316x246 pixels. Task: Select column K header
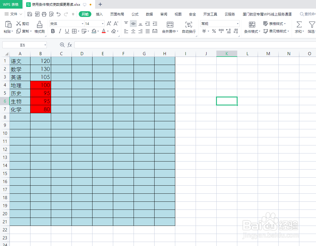(227, 54)
